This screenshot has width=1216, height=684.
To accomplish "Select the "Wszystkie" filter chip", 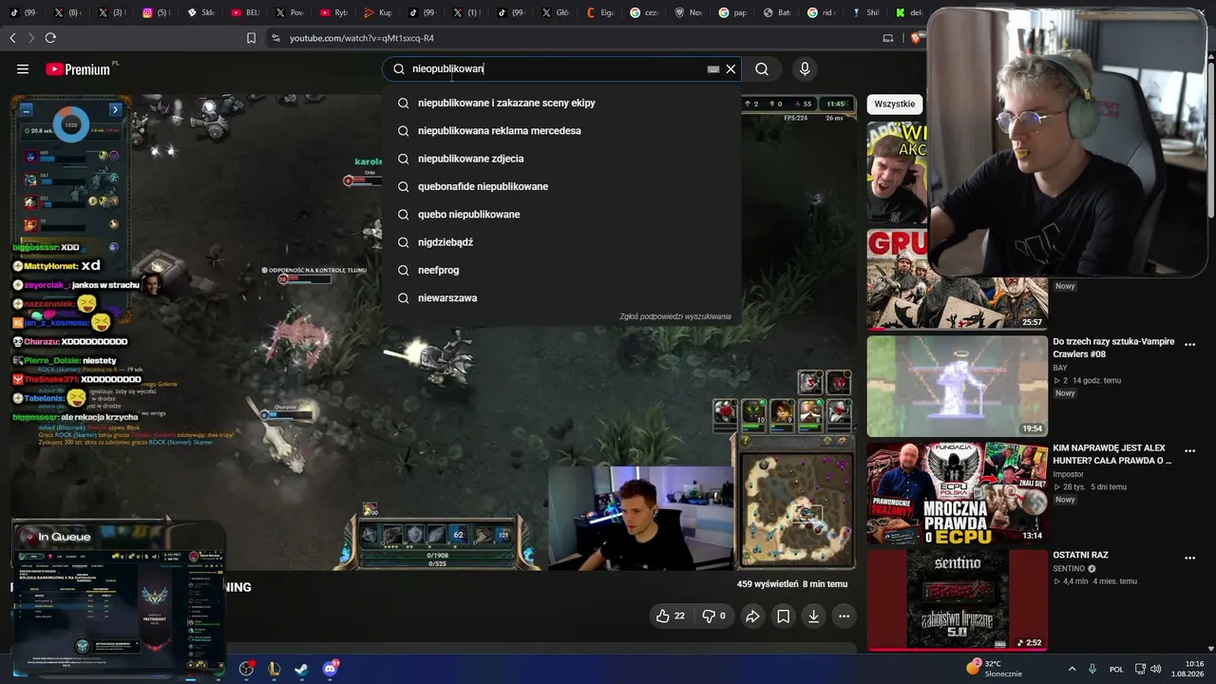I will point(895,104).
